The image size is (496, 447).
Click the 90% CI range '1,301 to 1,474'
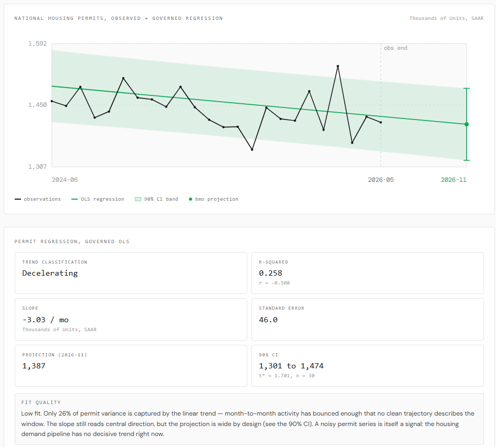coord(291,366)
